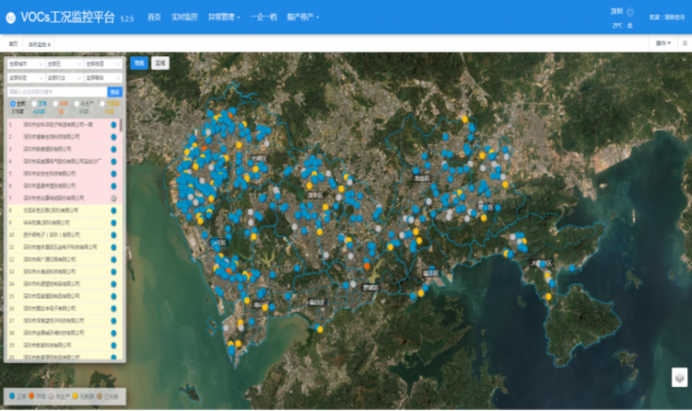Image resolution: width=692 pixels, height=411 pixels.
Task: Select the orange 异常 radio button filter
Action: click(55, 103)
